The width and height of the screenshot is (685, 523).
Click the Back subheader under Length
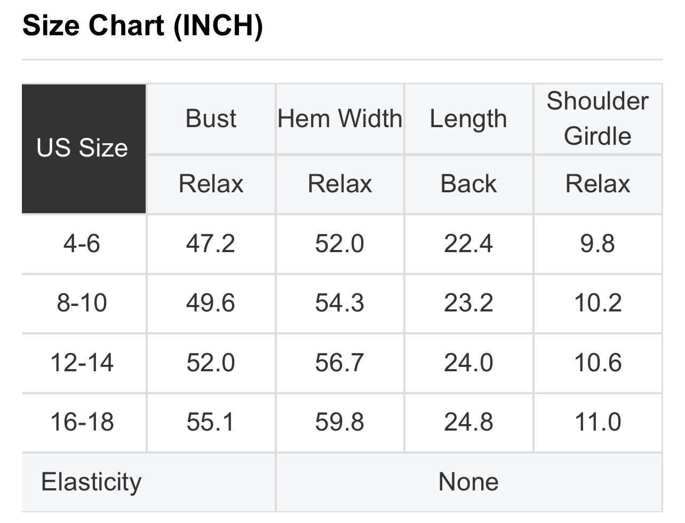tap(468, 184)
